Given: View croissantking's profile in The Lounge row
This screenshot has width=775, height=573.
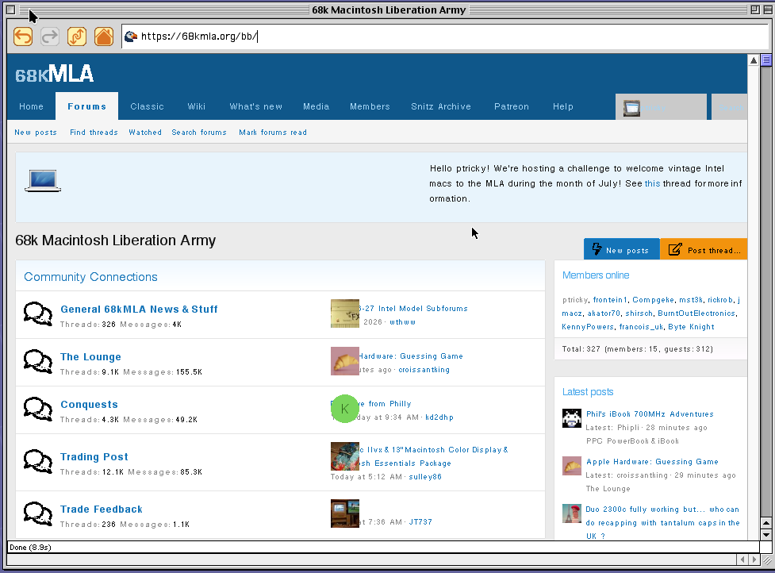Looking at the screenshot, I should click(424, 370).
